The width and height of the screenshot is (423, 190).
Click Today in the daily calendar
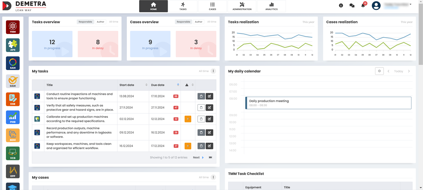pyautogui.click(x=399, y=71)
